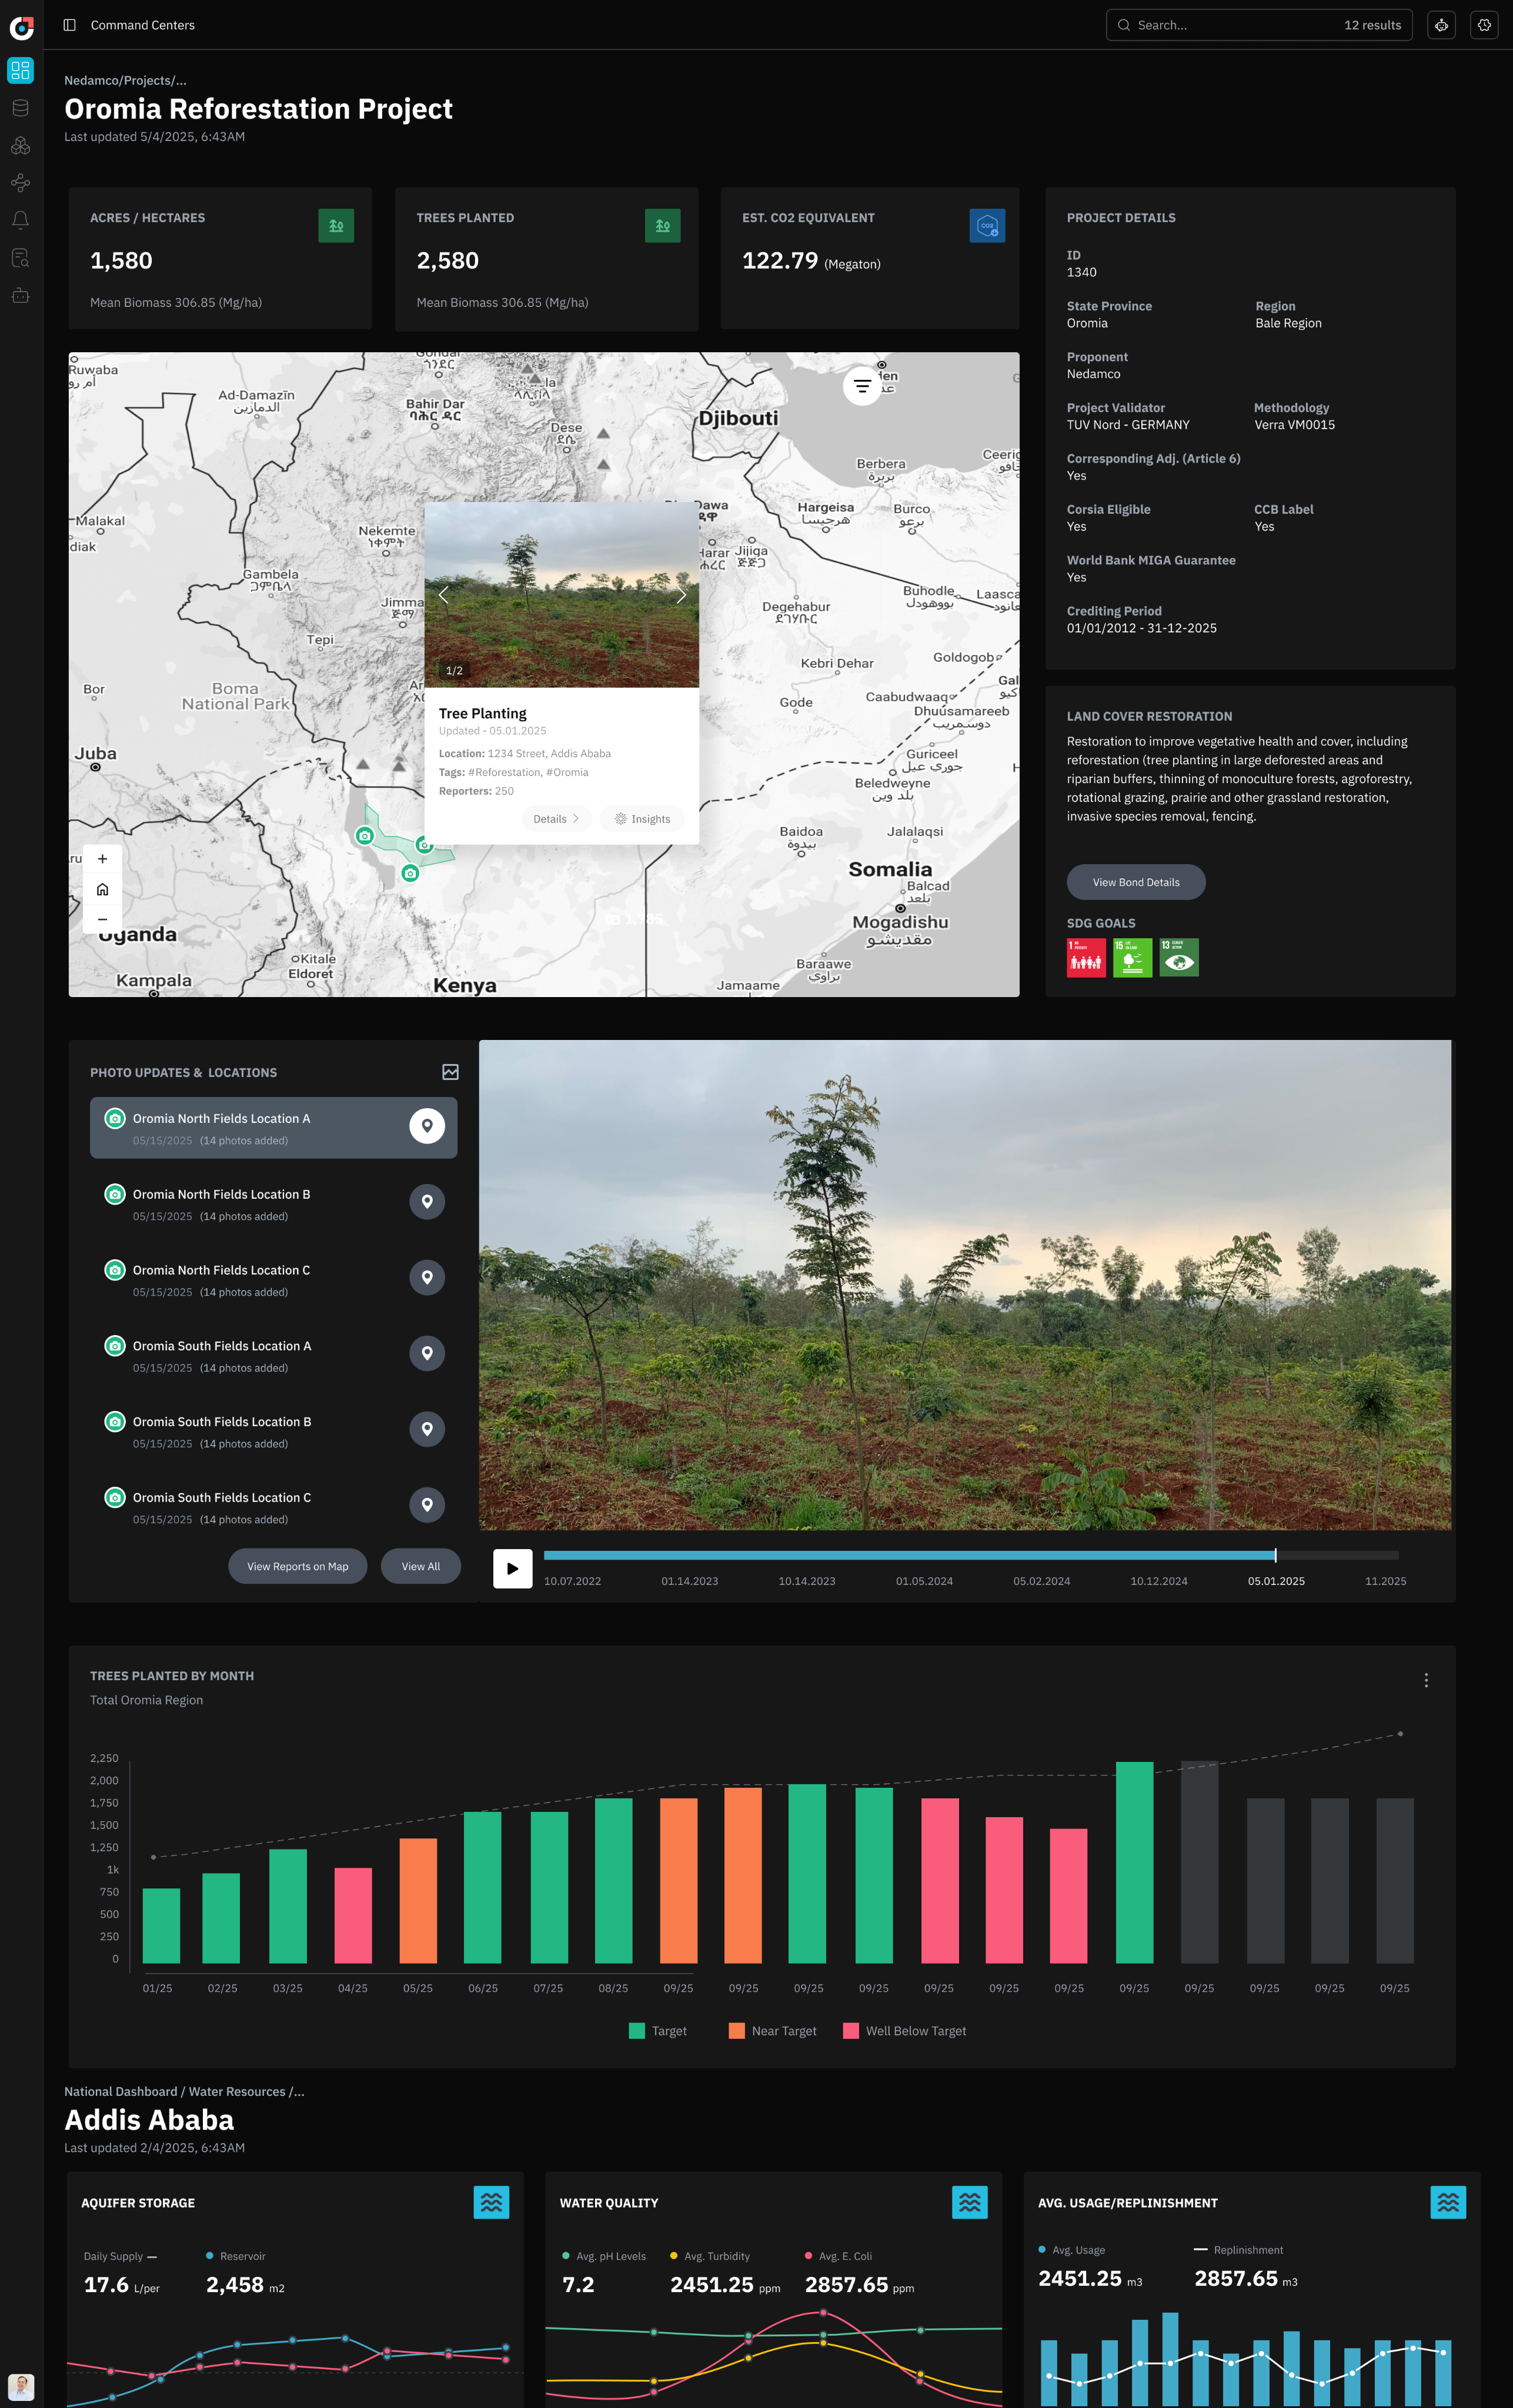The width and height of the screenshot is (1513, 2408).
Task: Play the photo timeline
Action: [512, 1568]
